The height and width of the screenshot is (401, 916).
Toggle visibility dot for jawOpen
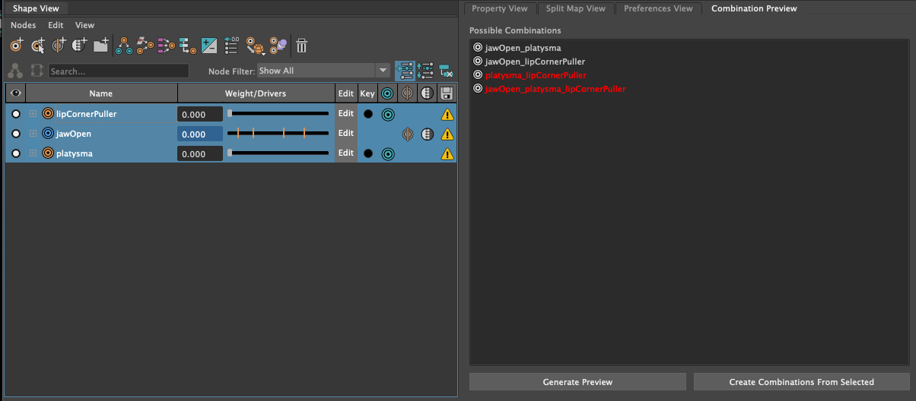tap(15, 134)
